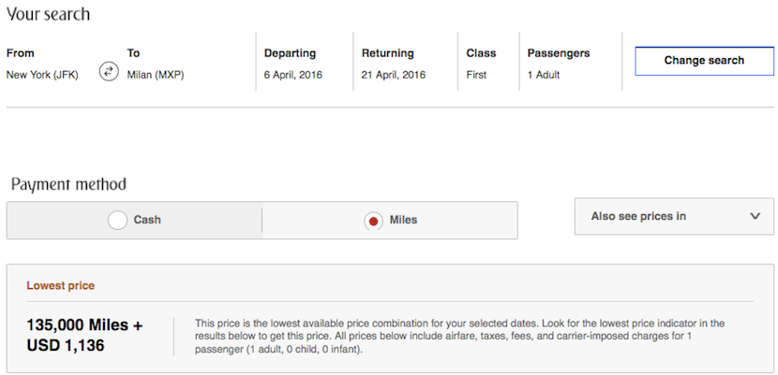
Task: Click the Milan (MXP) destination field
Action: (x=156, y=75)
